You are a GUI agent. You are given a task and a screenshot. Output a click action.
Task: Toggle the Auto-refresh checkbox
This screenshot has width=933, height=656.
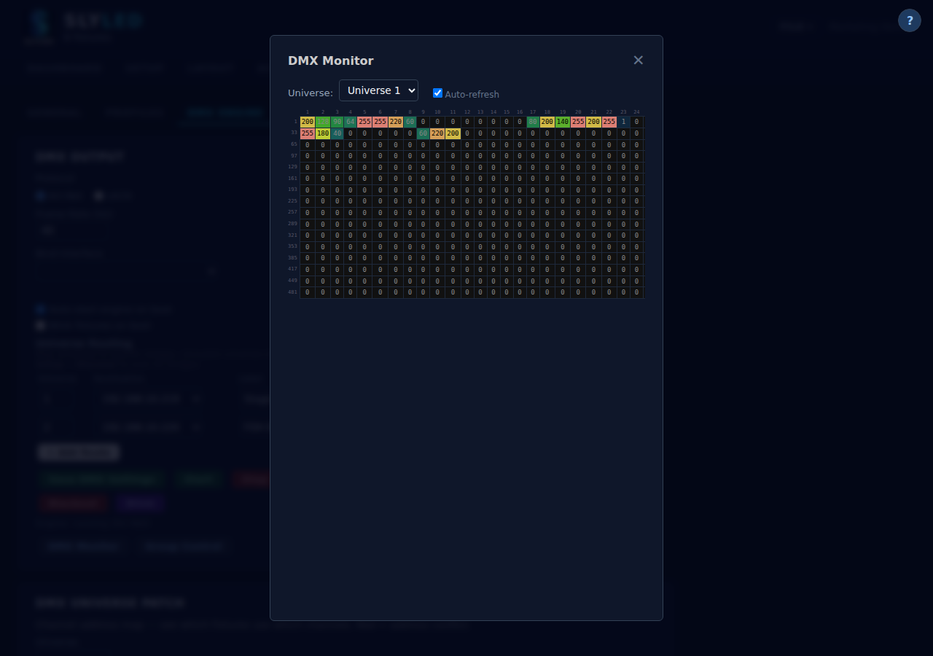click(437, 93)
